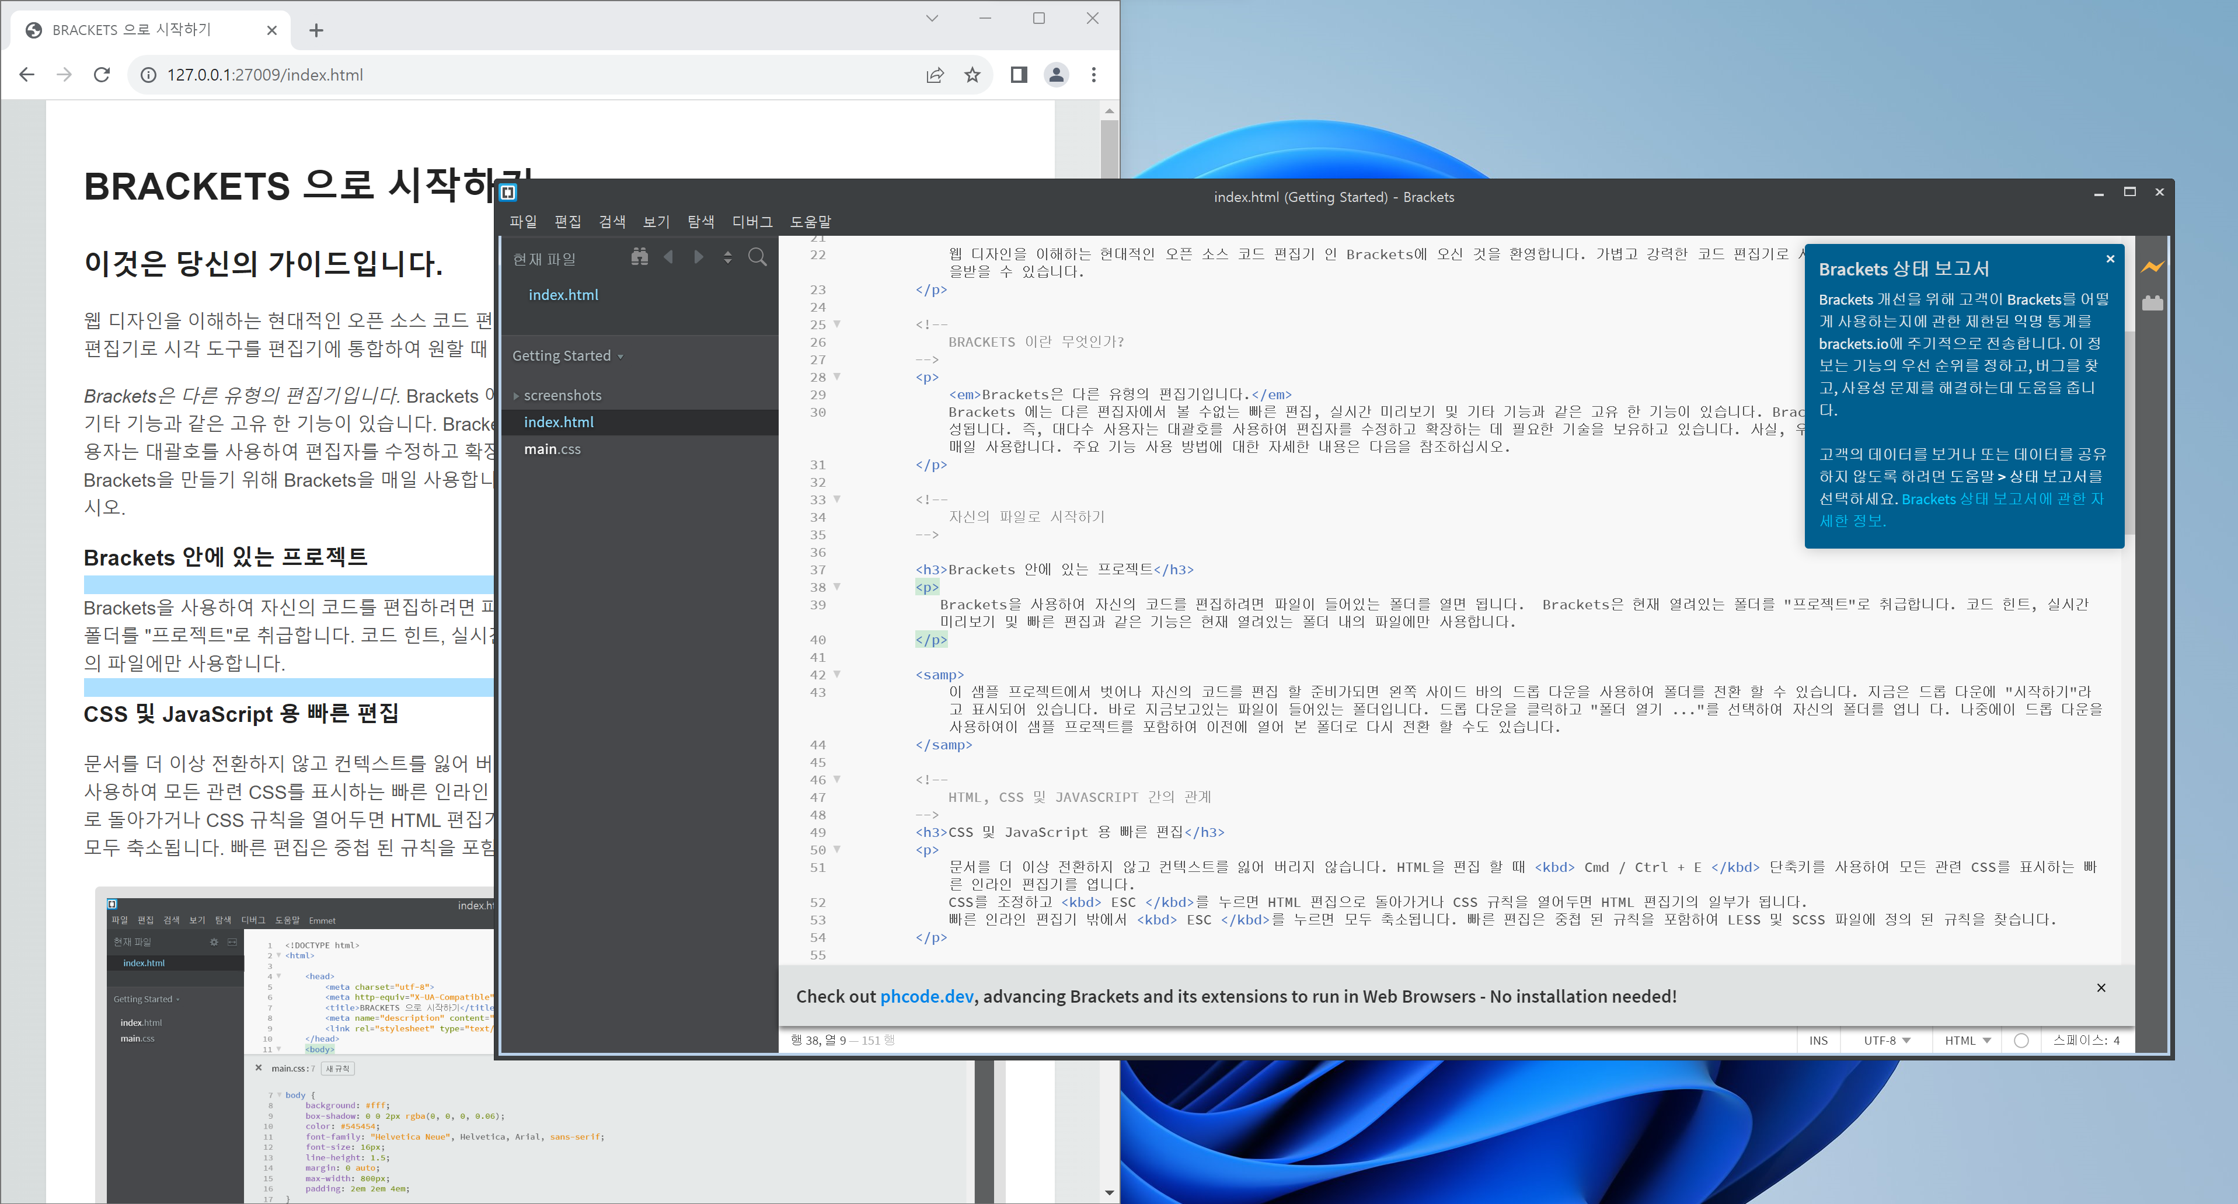Close the Brackets 상태 보고서 notification
The width and height of the screenshot is (2238, 1204).
tap(2110, 259)
